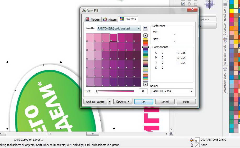Click the fill bucket icon in status bar
The image size is (240, 148).
coord(192,140)
